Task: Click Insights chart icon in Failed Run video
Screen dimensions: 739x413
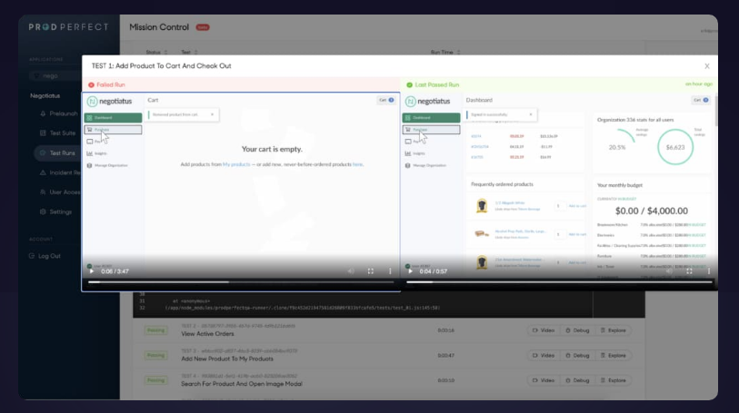Action: (x=90, y=153)
